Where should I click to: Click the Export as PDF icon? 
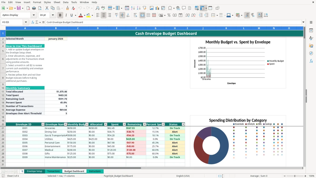point(28,8)
